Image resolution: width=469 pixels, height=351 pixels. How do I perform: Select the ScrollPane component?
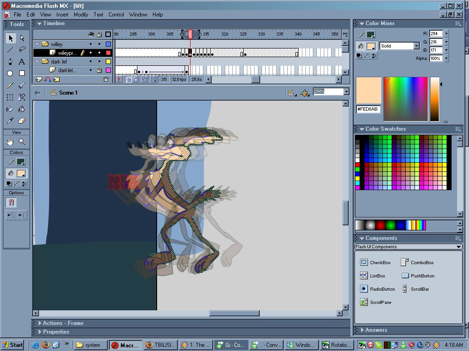376,303
